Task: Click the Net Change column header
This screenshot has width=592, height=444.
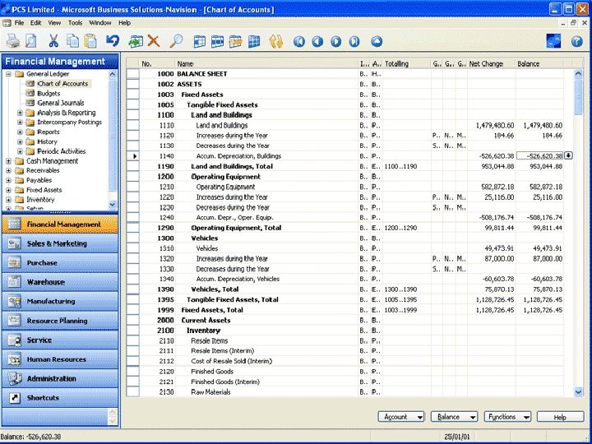Action: click(x=491, y=64)
